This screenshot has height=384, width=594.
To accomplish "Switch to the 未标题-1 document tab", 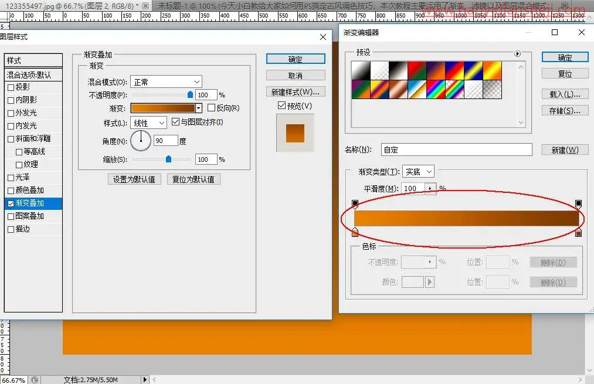I will (x=352, y=6).
